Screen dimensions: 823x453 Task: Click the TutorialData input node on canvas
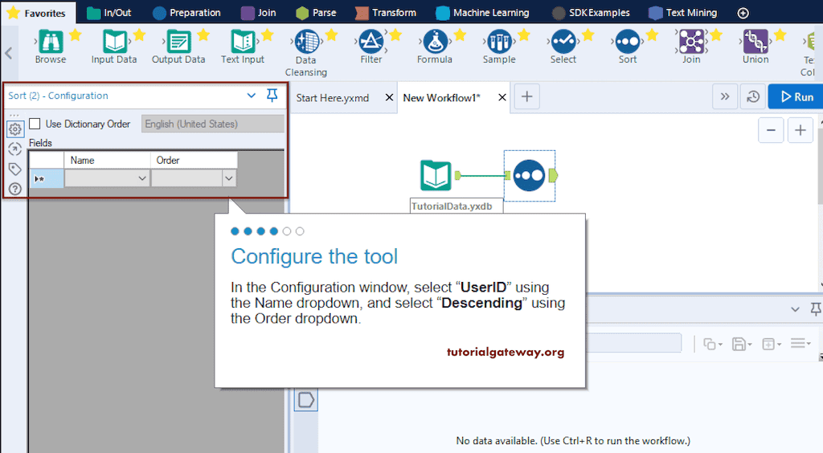[x=436, y=176]
